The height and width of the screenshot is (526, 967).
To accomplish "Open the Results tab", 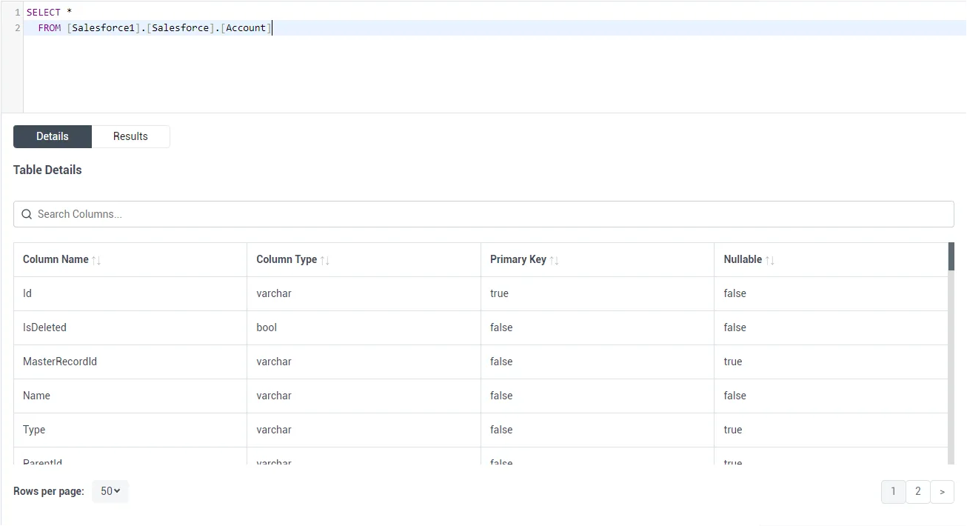I will click(x=130, y=136).
